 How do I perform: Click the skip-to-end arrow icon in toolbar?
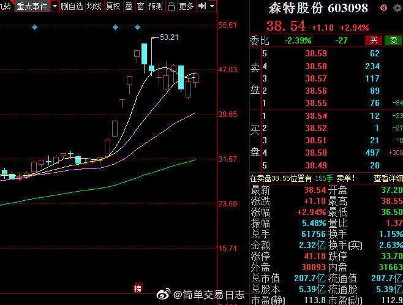coord(201,6)
